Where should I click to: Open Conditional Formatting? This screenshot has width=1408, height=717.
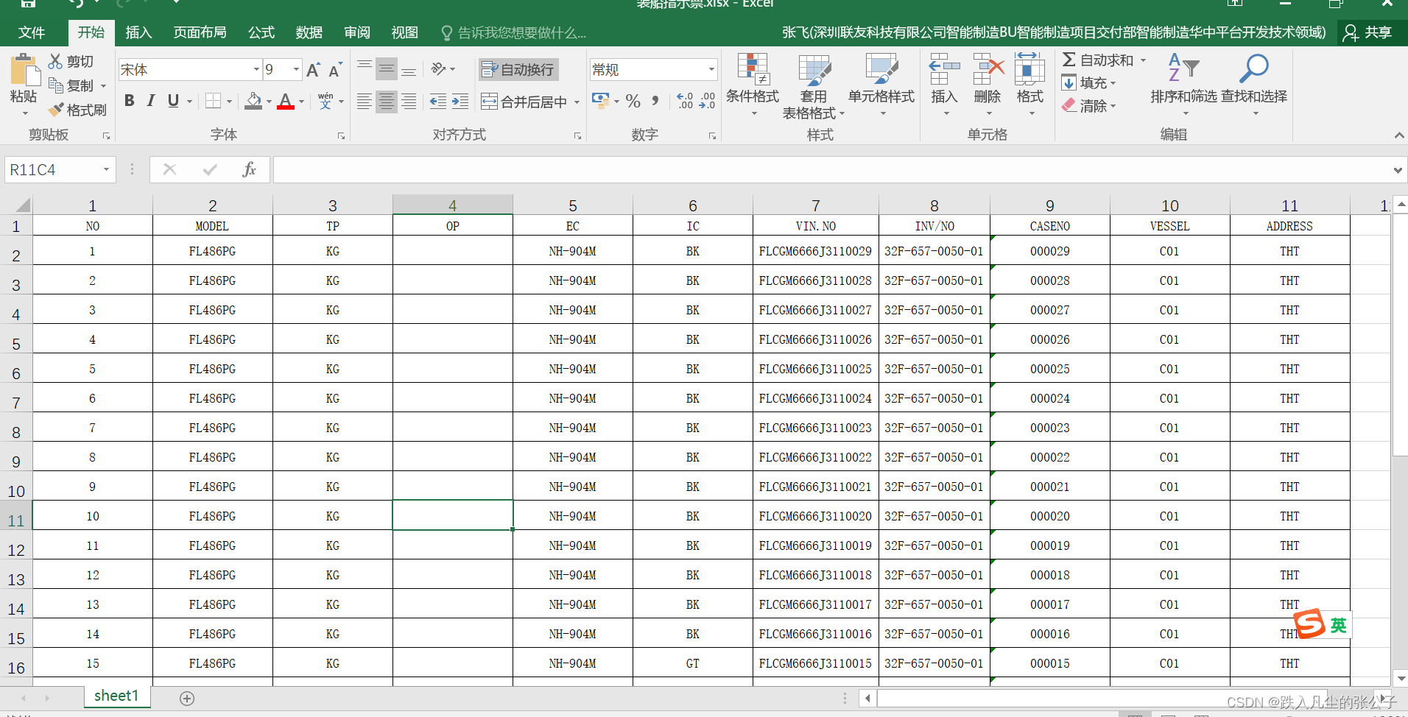[752, 86]
